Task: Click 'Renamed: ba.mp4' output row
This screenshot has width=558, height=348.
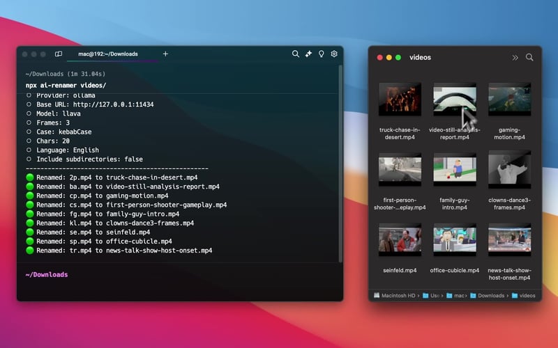Action: (x=123, y=187)
